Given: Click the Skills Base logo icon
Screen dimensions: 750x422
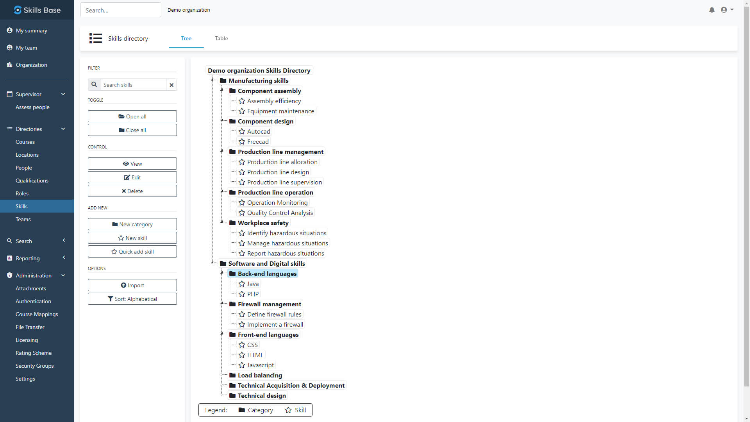Looking at the screenshot, I should point(18,10).
